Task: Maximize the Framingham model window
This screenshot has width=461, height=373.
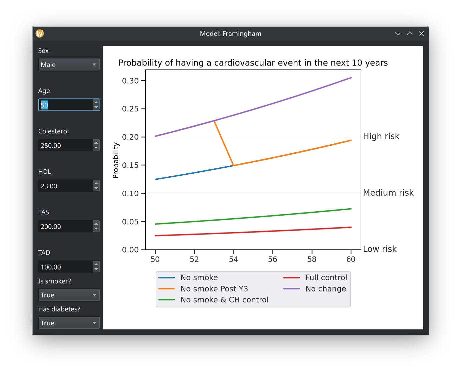Action: pyautogui.click(x=410, y=34)
